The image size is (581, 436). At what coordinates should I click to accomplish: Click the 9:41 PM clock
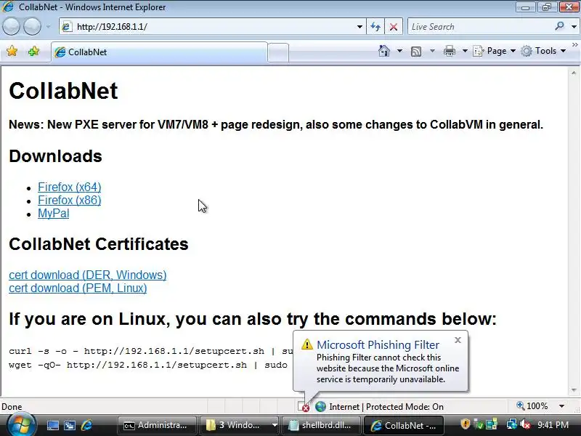[x=553, y=424]
